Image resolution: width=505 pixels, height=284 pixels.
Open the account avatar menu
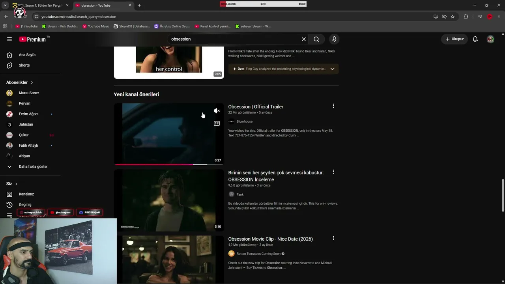pyautogui.click(x=490, y=39)
